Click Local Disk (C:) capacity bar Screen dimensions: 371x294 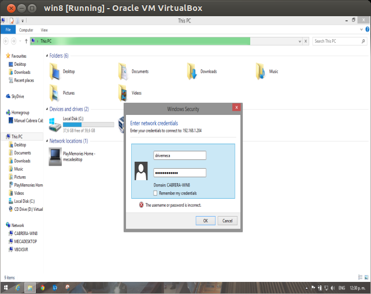(88, 124)
